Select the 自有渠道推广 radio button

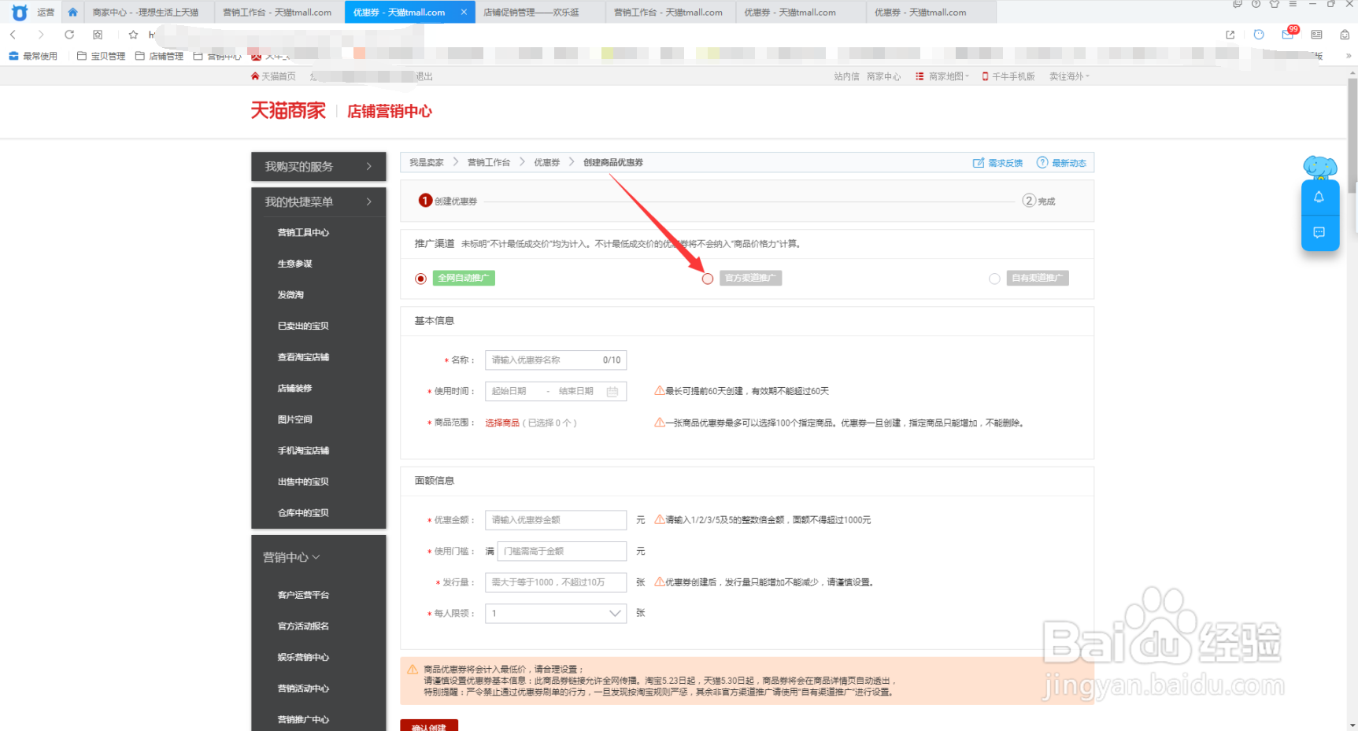994,279
